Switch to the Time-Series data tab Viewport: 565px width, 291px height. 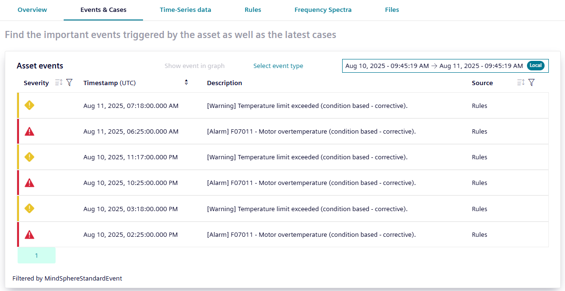pos(185,10)
